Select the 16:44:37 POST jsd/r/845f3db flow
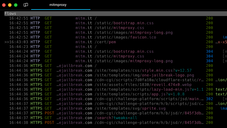 [116, 113]
